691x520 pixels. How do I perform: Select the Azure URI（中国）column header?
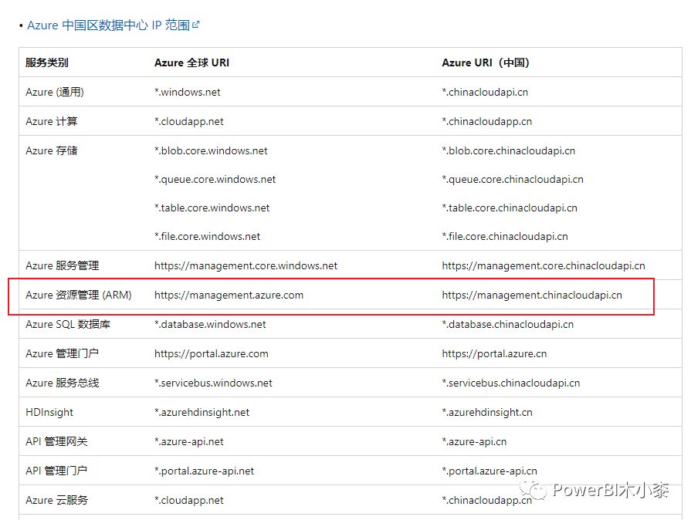486,62
